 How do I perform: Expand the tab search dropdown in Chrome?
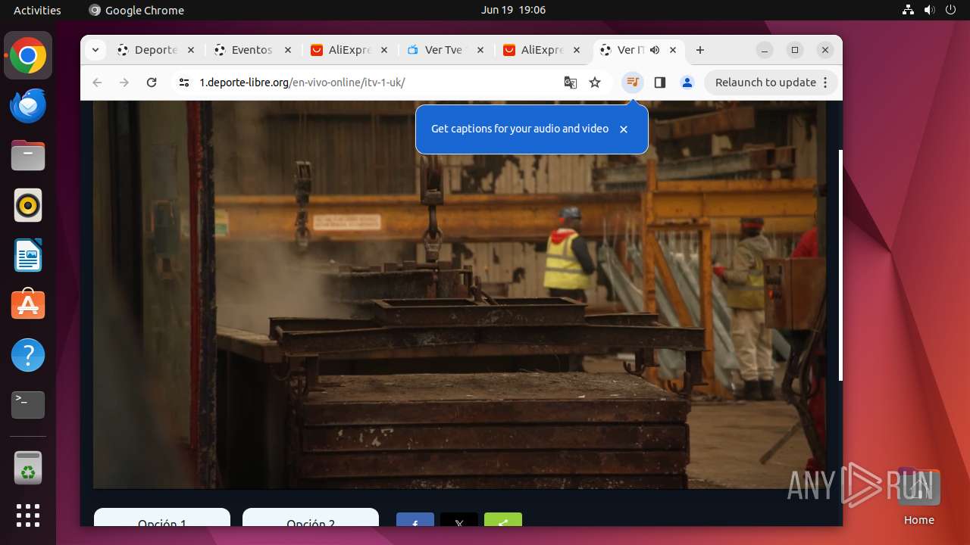click(95, 50)
